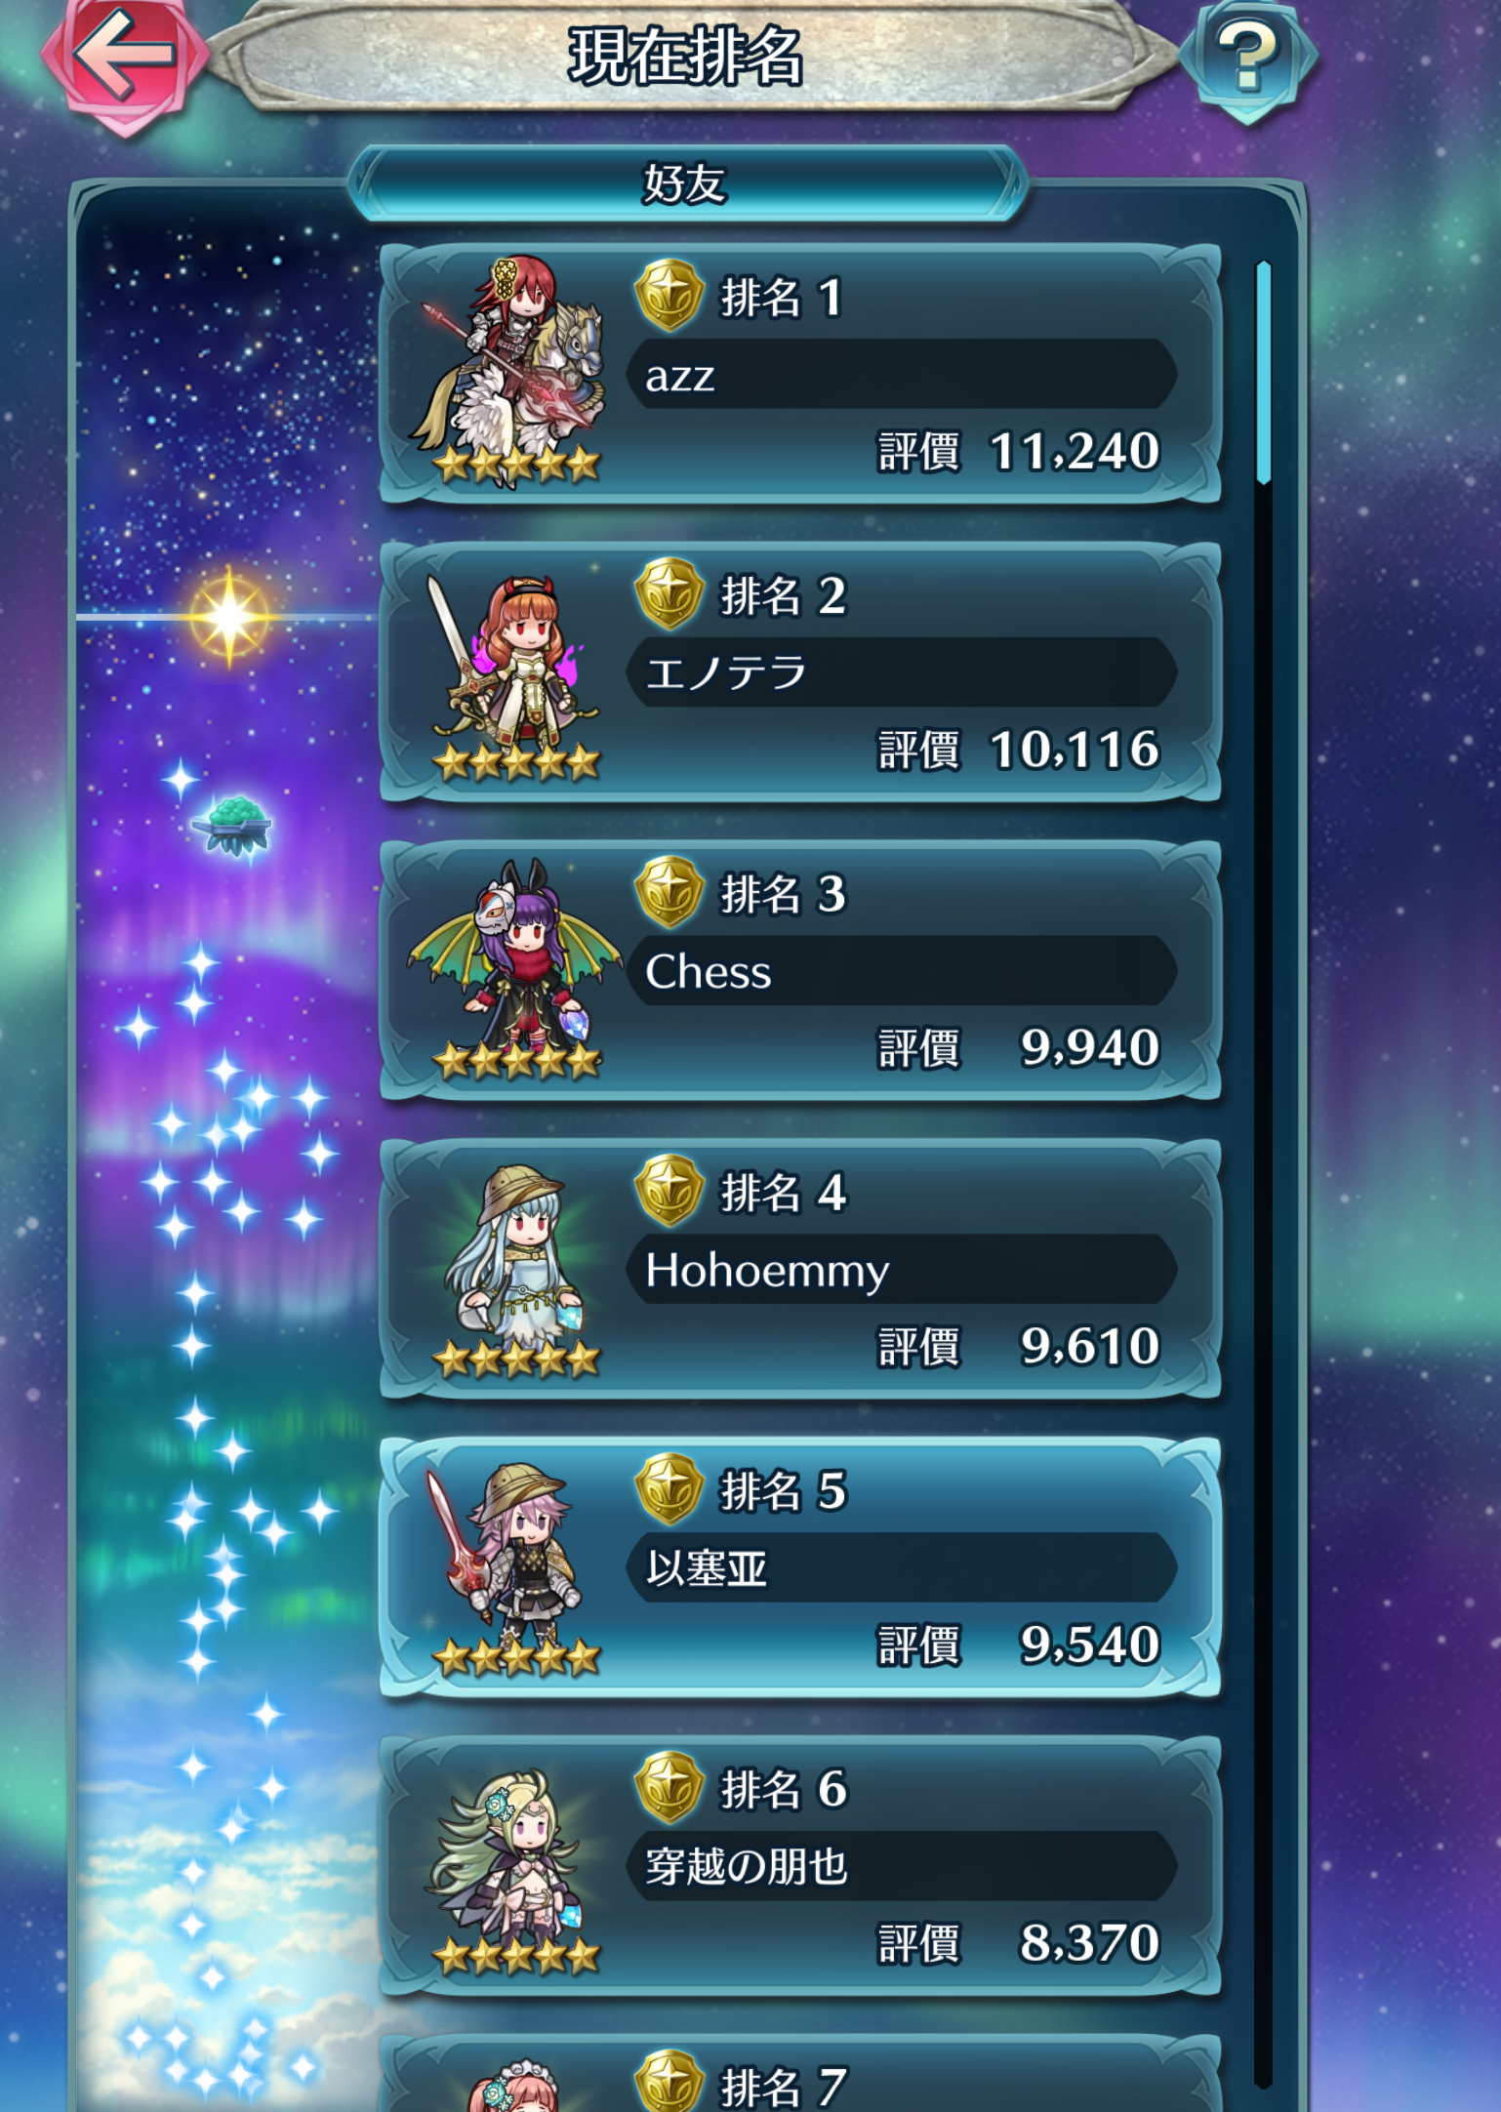Click the blue scrollbar thumb on the right
Image resolution: width=1501 pixels, height=2112 pixels.
pos(1264,373)
